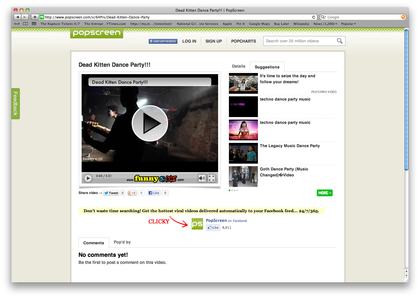Open Reading List glasses icon
This screenshot has width=420, height=298.
[17, 24]
